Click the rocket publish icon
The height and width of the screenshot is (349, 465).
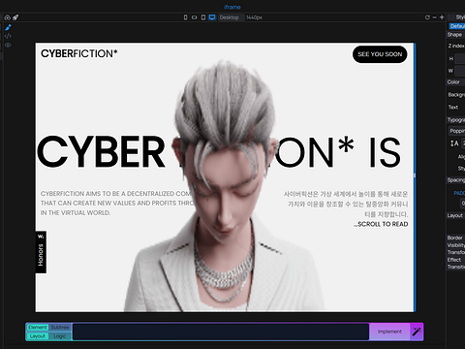coord(15,17)
